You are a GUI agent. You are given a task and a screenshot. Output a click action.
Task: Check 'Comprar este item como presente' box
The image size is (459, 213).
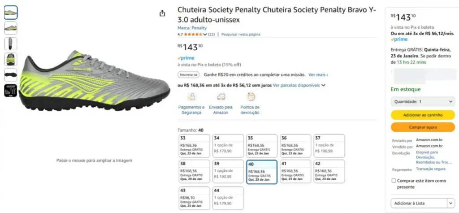(394, 181)
